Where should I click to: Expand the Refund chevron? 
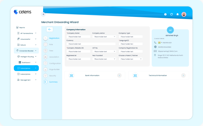pos(36,45)
